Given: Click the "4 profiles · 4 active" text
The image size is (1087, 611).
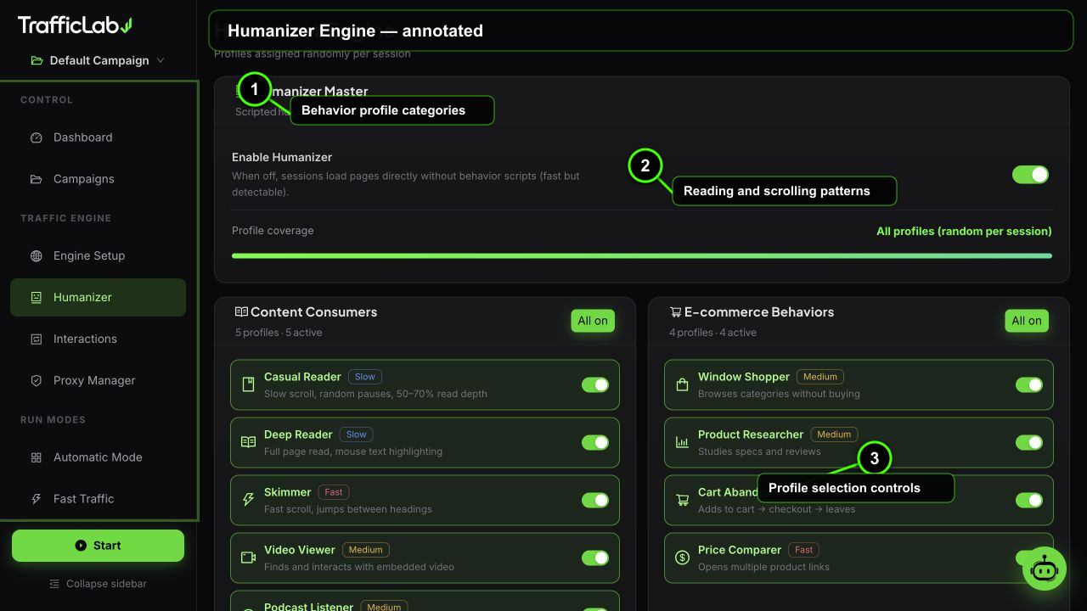Looking at the screenshot, I should coord(712,333).
